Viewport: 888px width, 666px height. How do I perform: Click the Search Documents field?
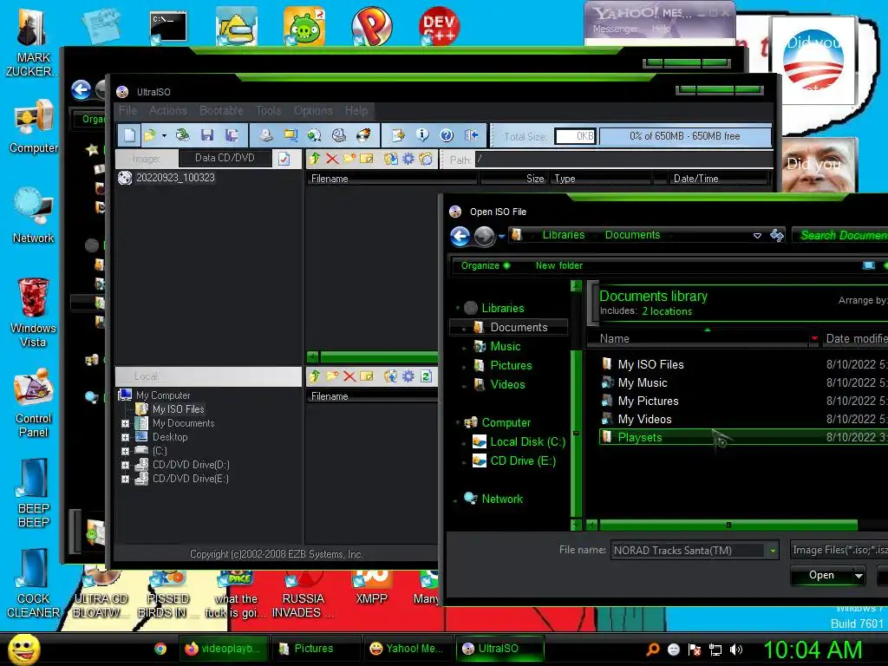click(841, 235)
